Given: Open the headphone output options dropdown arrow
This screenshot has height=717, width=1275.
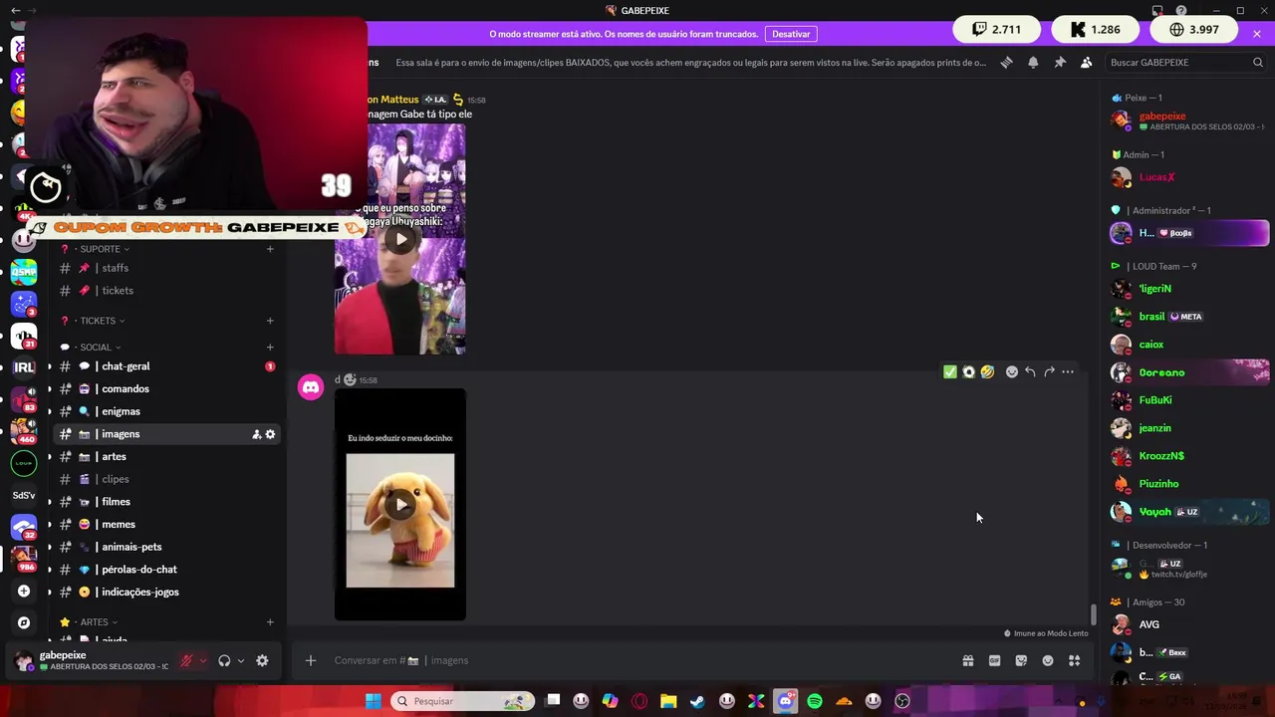Looking at the screenshot, I should click(x=240, y=660).
